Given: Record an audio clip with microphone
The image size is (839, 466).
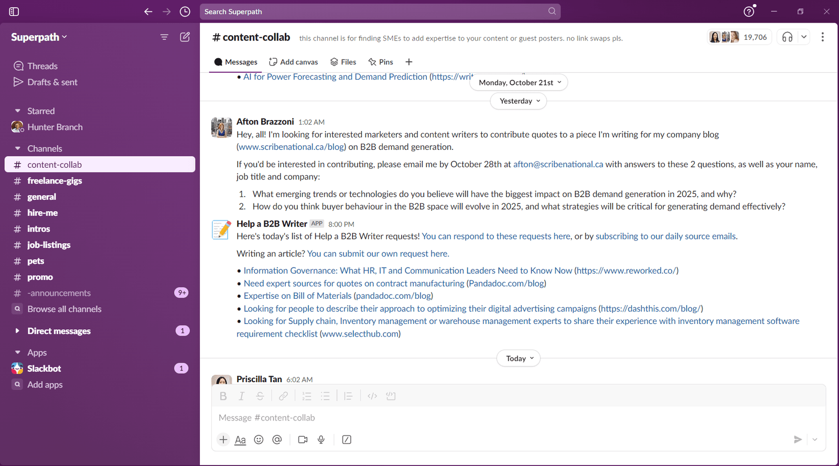Looking at the screenshot, I should point(321,440).
